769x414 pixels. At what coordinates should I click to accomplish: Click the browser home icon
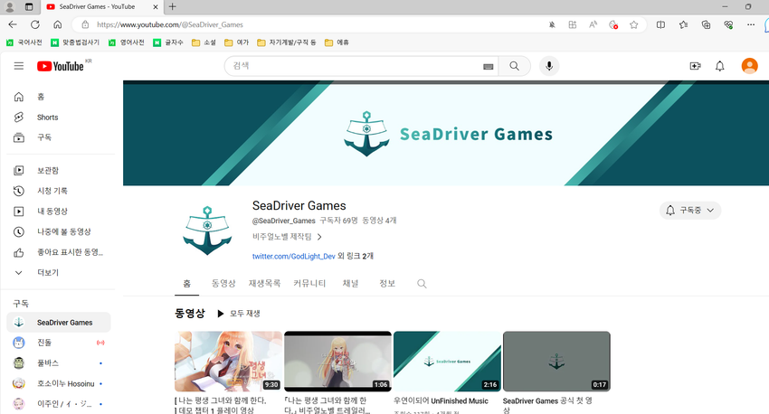57,24
